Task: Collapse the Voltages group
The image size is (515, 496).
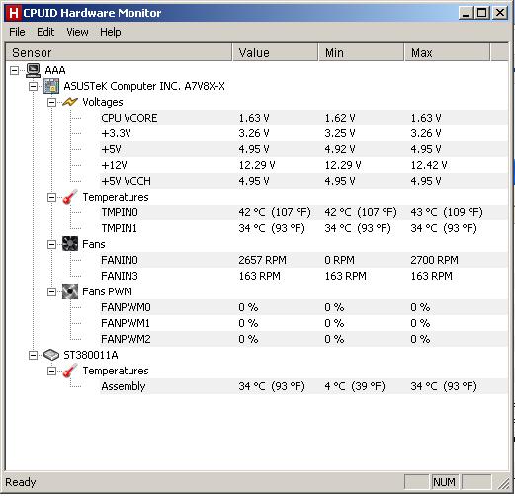Action: (51, 102)
